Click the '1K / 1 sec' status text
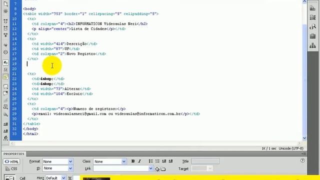320x180 pixels. click(269, 148)
